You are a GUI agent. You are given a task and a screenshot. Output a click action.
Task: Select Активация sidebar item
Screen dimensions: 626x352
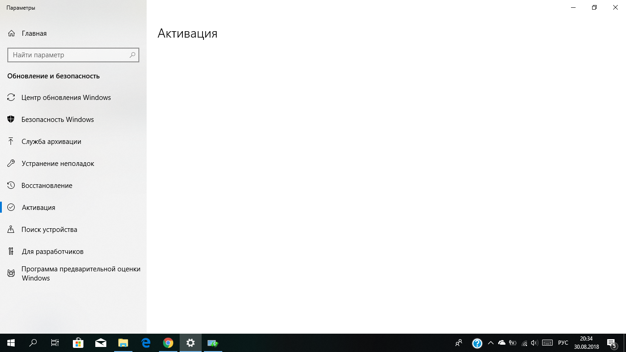(x=73, y=208)
